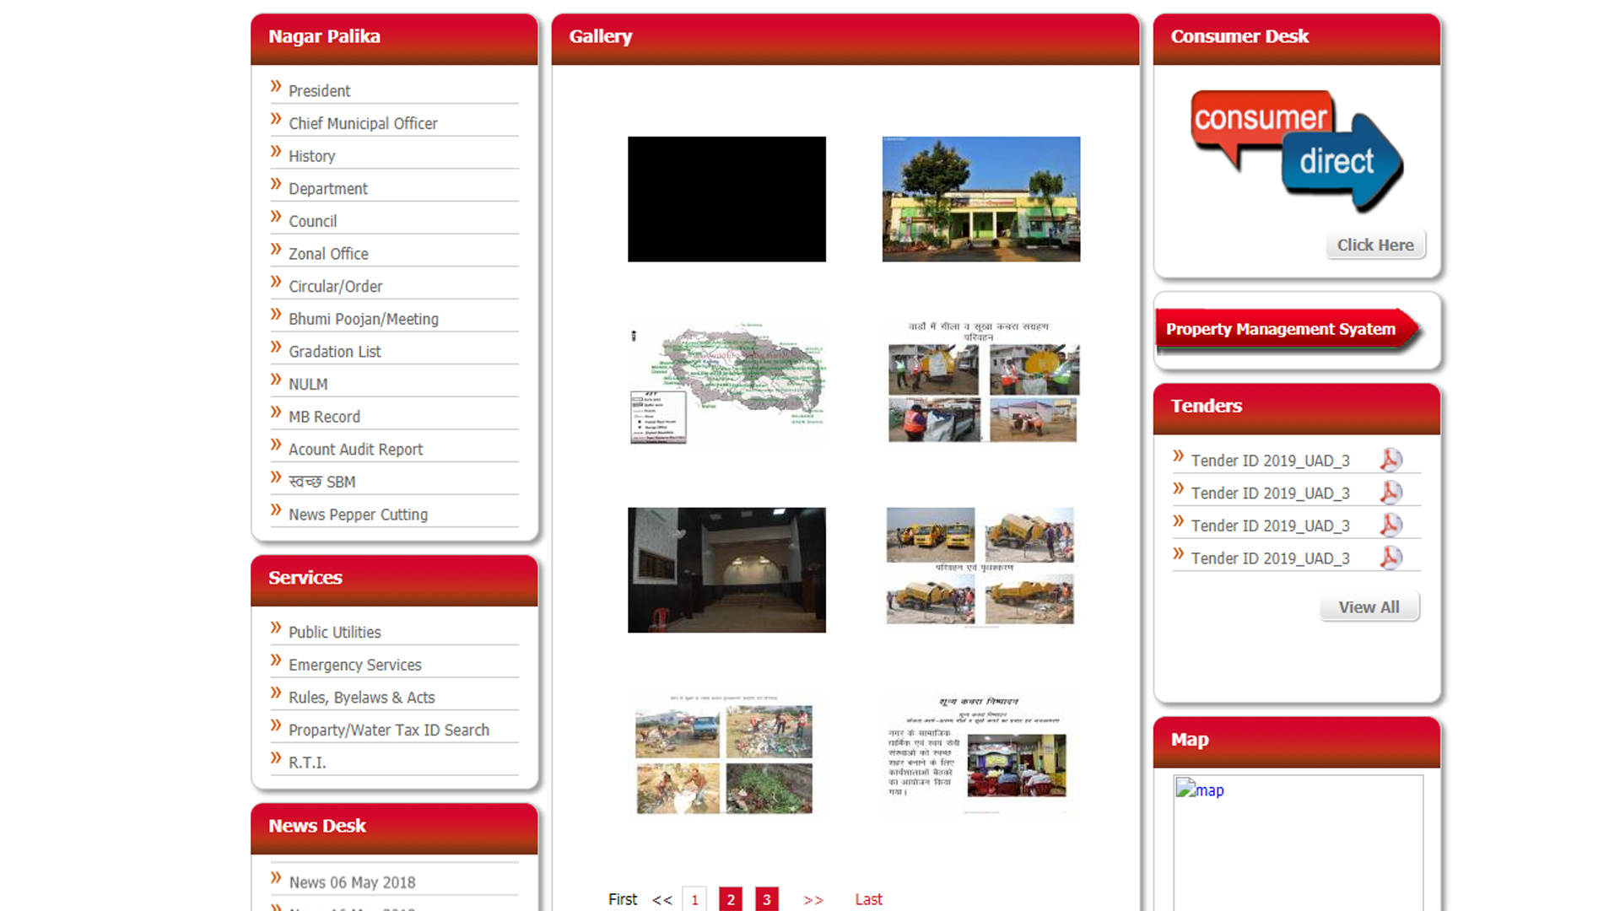The image size is (1620, 911).
Task: Open PDF icon of last tender row
Action: (x=1390, y=558)
